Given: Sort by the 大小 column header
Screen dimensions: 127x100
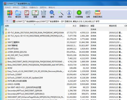Looking at the screenshot, I should 71,26.
